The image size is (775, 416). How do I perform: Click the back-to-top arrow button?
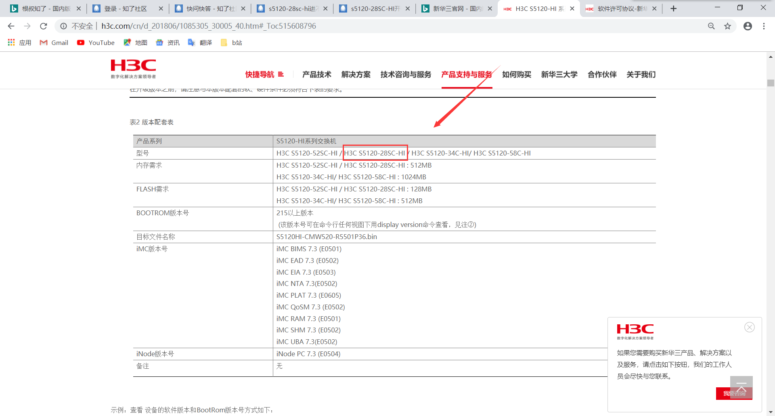coord(741,387)
